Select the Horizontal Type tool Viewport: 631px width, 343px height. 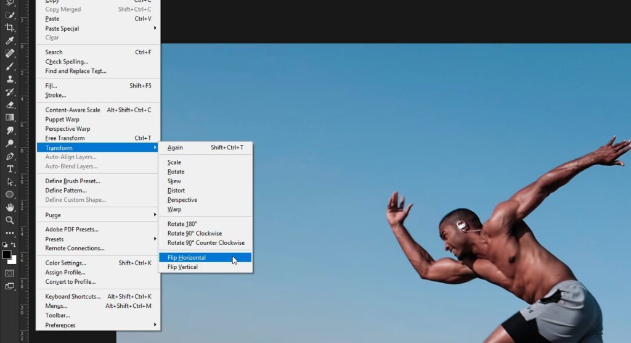pyautogui.click(x=10, y=169)
